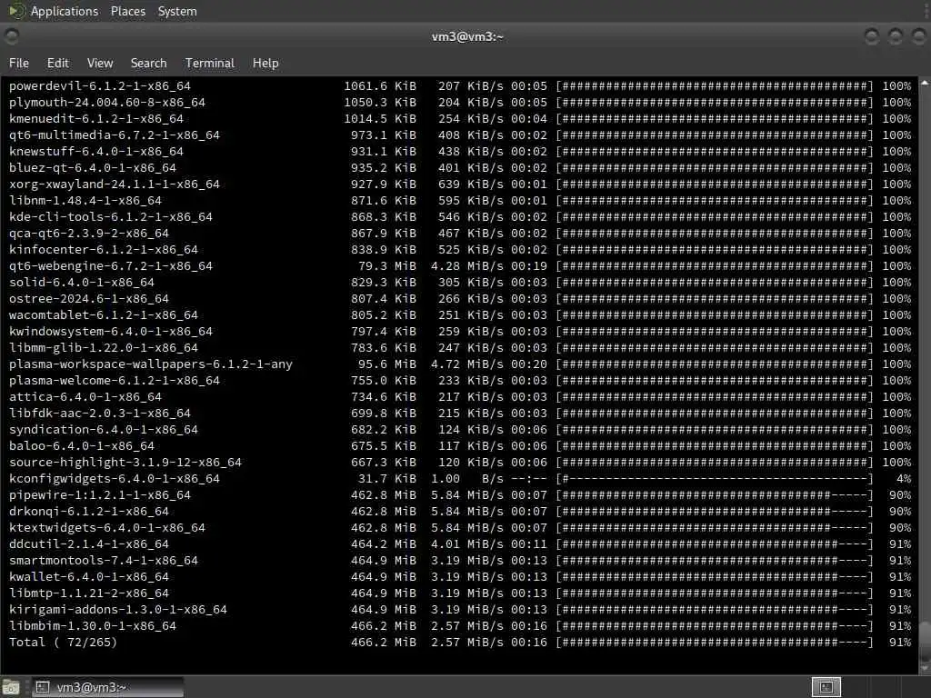This screenshot has width=931, height=698.
Task: Click the plasma-welcome-6.1.2-1-x86_64 line
Action: [x=460, y=381]
